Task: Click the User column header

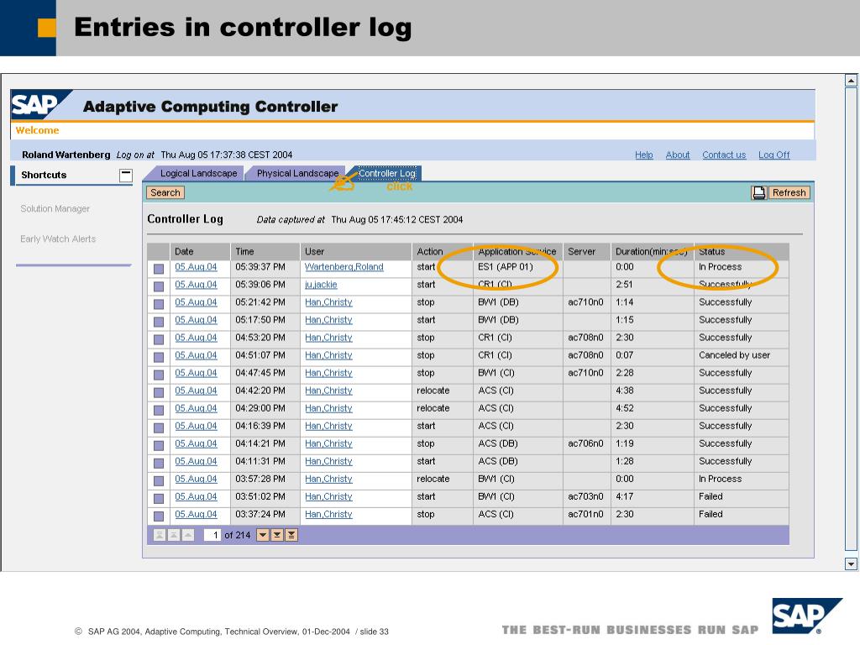Action: (x=356, y=251)
